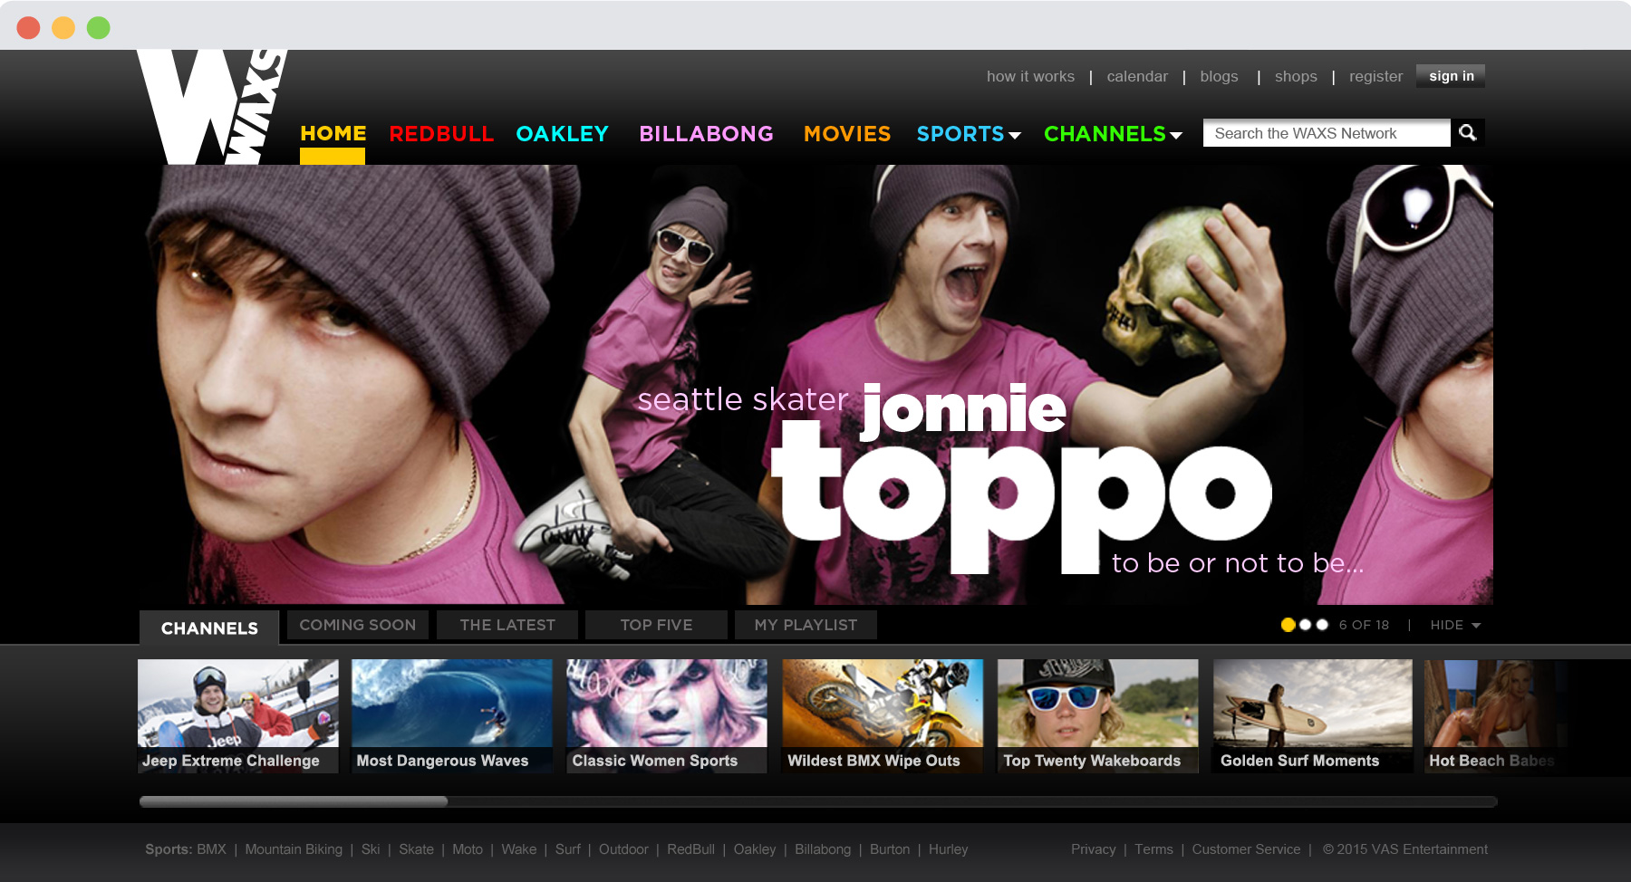Image resolution: width=1631 pixels, height=882 pixels.
Task: Click the red window close button
Action: (x=29, y=28)
